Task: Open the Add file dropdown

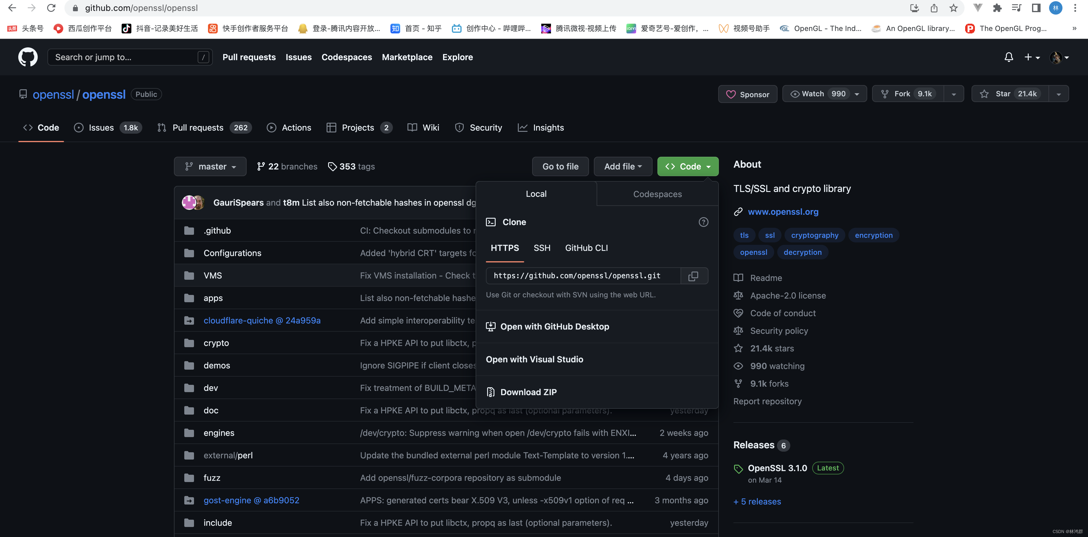Action: (622, 167)
